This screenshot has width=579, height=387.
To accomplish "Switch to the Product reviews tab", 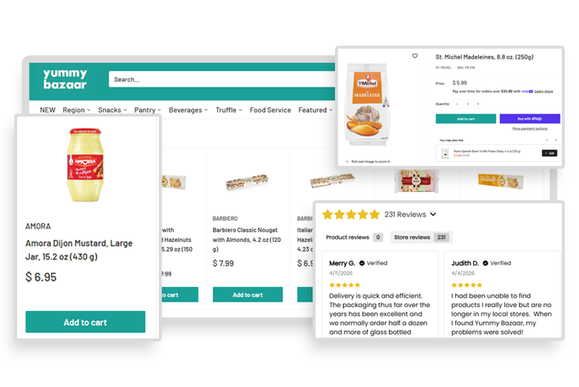I will [x=354, y=238].
